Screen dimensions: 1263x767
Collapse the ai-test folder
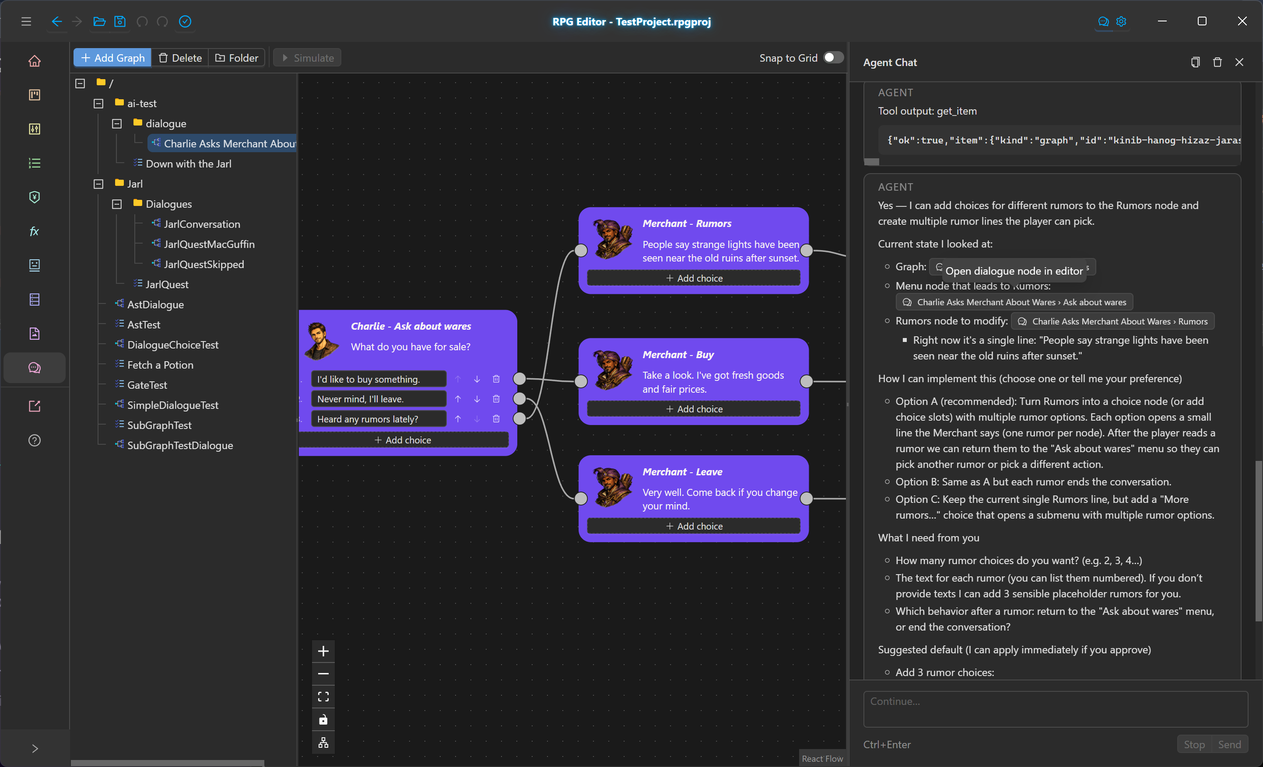pos(98,104)
